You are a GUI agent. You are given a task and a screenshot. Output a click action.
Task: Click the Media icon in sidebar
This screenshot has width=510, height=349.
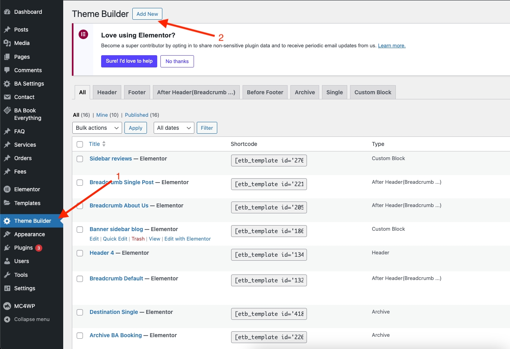(7, 43)
